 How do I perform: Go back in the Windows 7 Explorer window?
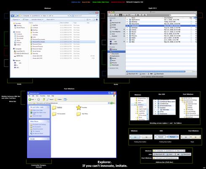tap(13, 16)
